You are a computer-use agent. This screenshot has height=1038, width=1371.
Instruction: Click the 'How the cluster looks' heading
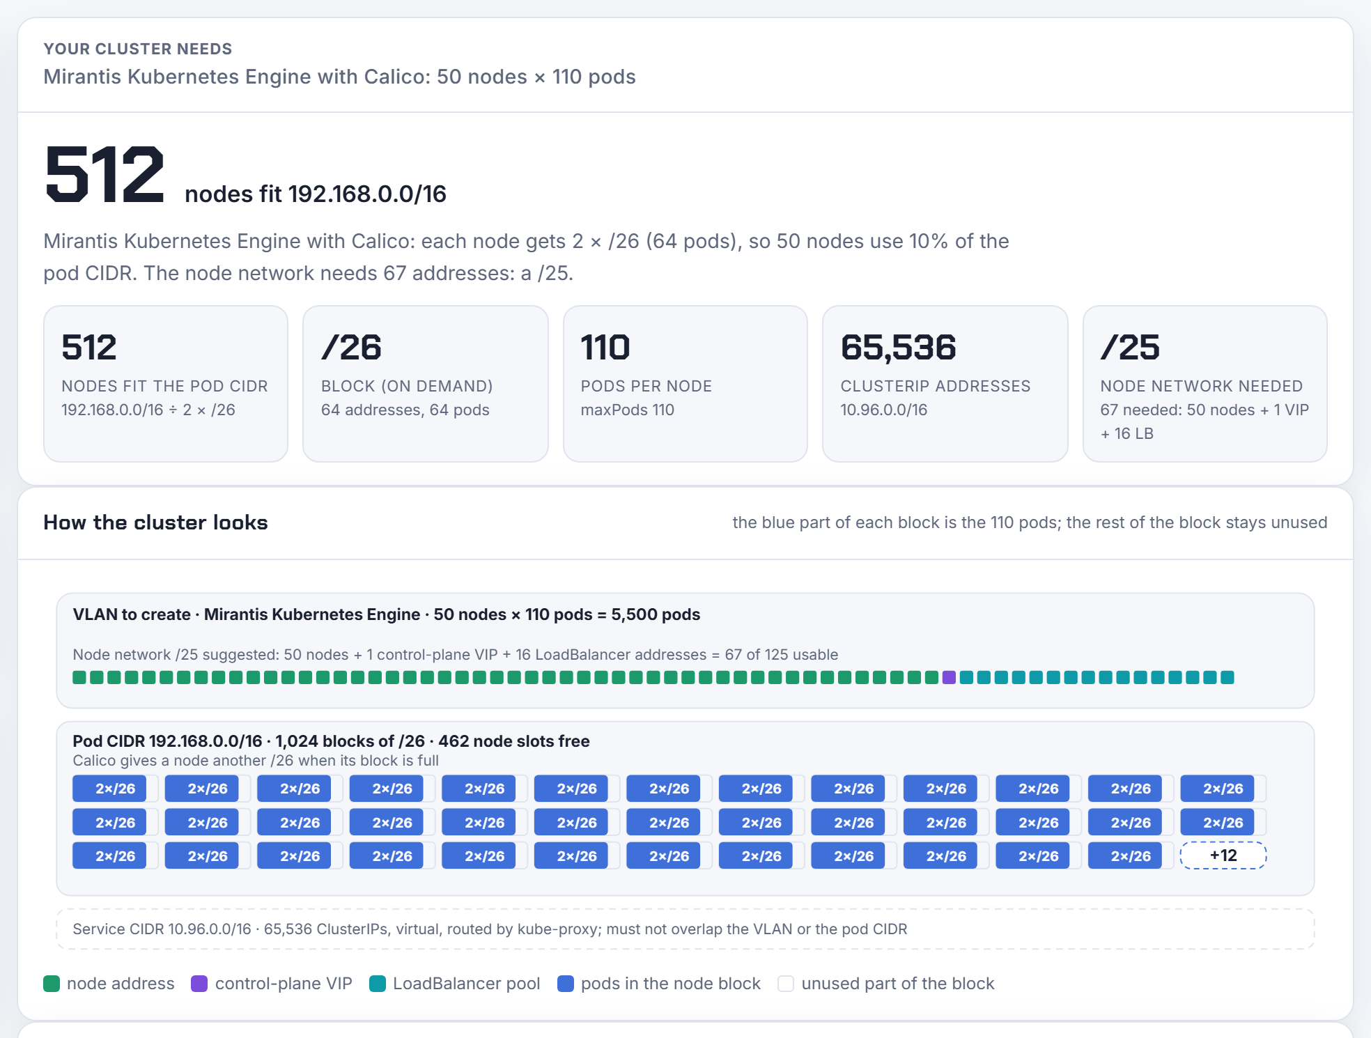[x=155, y=522]
